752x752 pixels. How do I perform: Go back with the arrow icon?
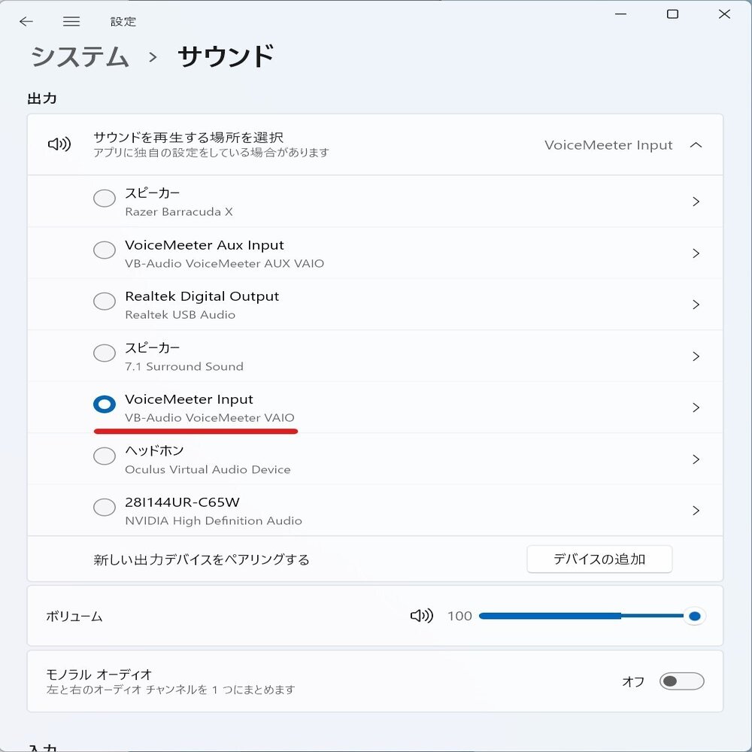point(26,21)
